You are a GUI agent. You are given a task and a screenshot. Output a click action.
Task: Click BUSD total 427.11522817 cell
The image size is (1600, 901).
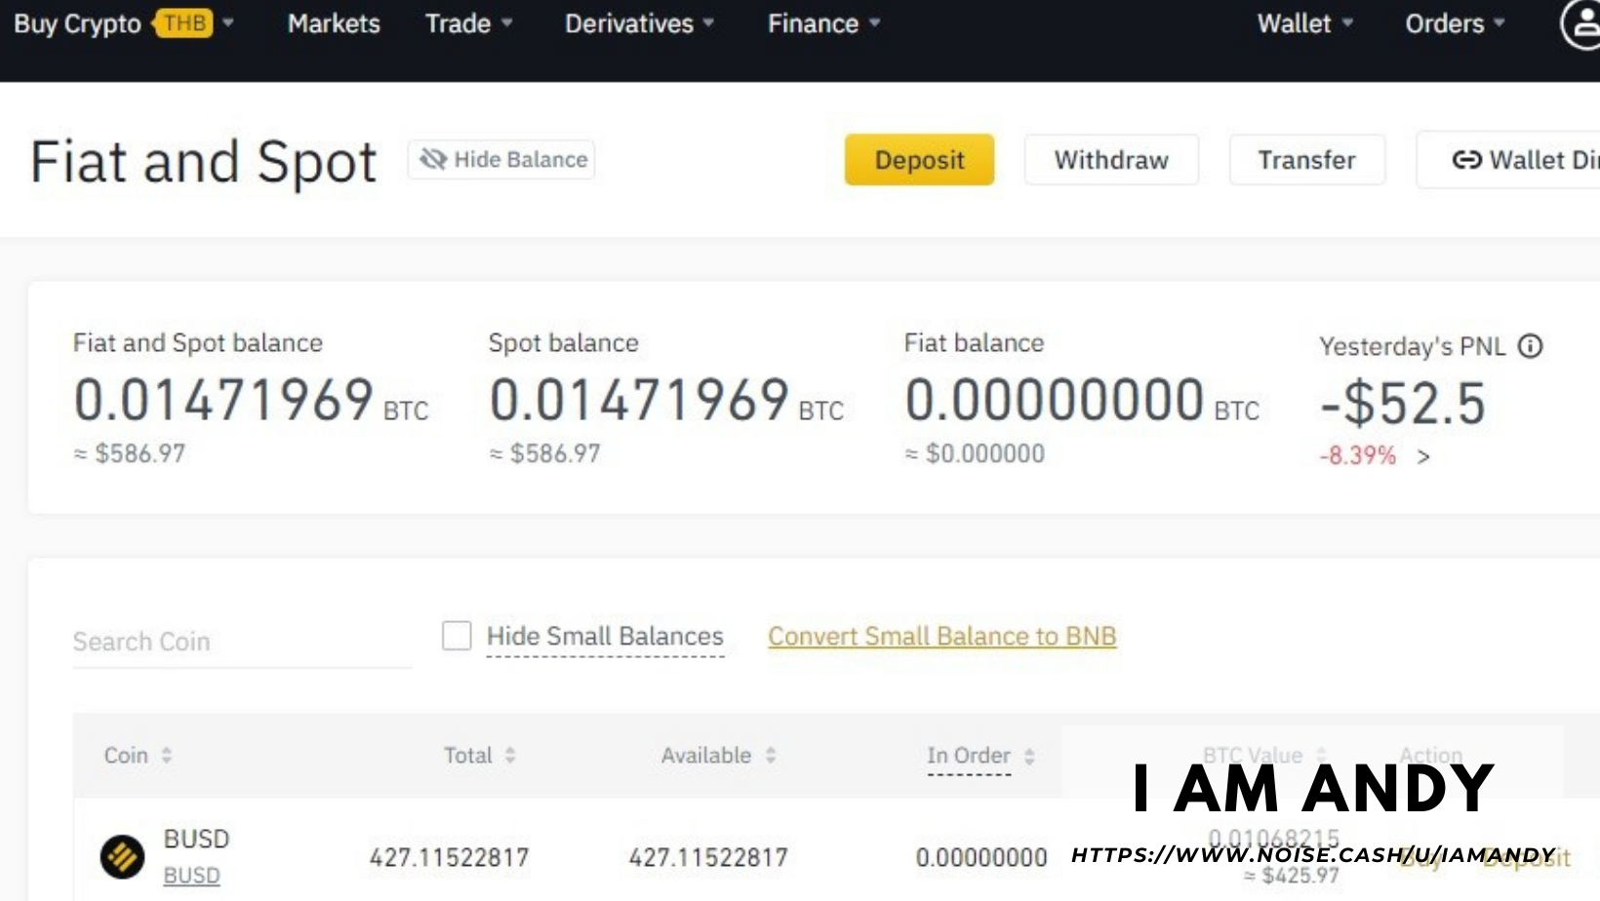(449, 857)
